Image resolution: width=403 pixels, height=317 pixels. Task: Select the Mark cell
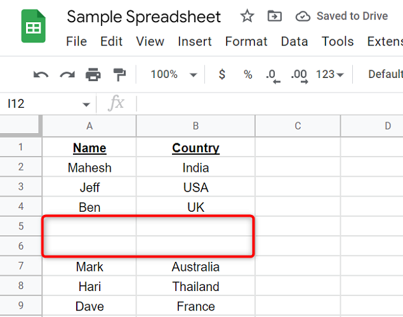(x=89, y=266)
